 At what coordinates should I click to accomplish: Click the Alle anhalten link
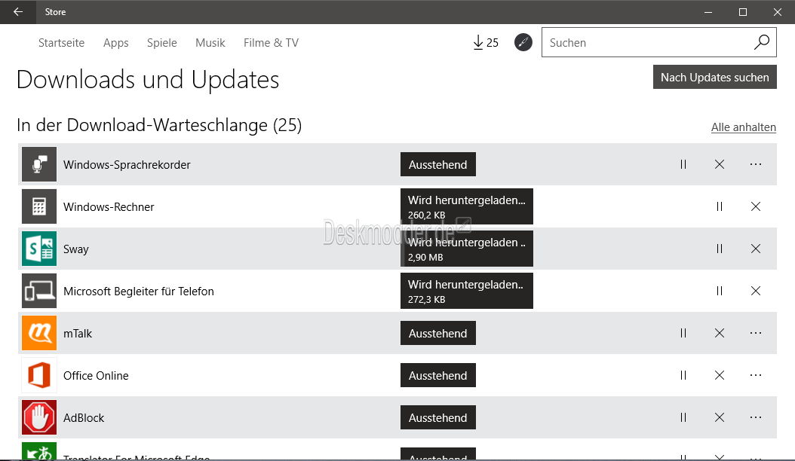pos(743,127)
